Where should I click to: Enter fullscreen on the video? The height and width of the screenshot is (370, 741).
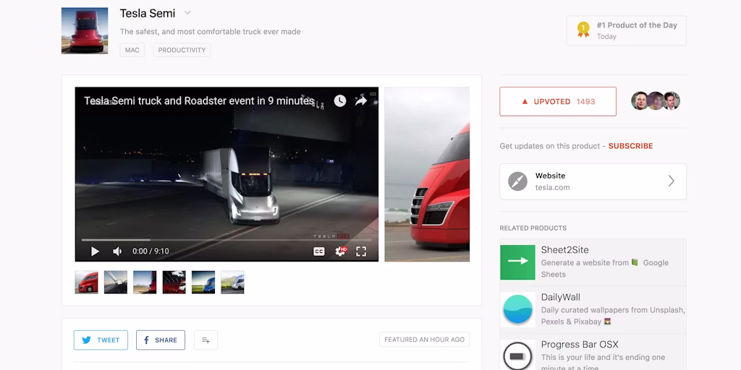[x=361, y=251]
